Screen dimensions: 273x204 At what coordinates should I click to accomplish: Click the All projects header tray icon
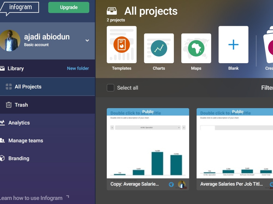click(x=112, y=11)
